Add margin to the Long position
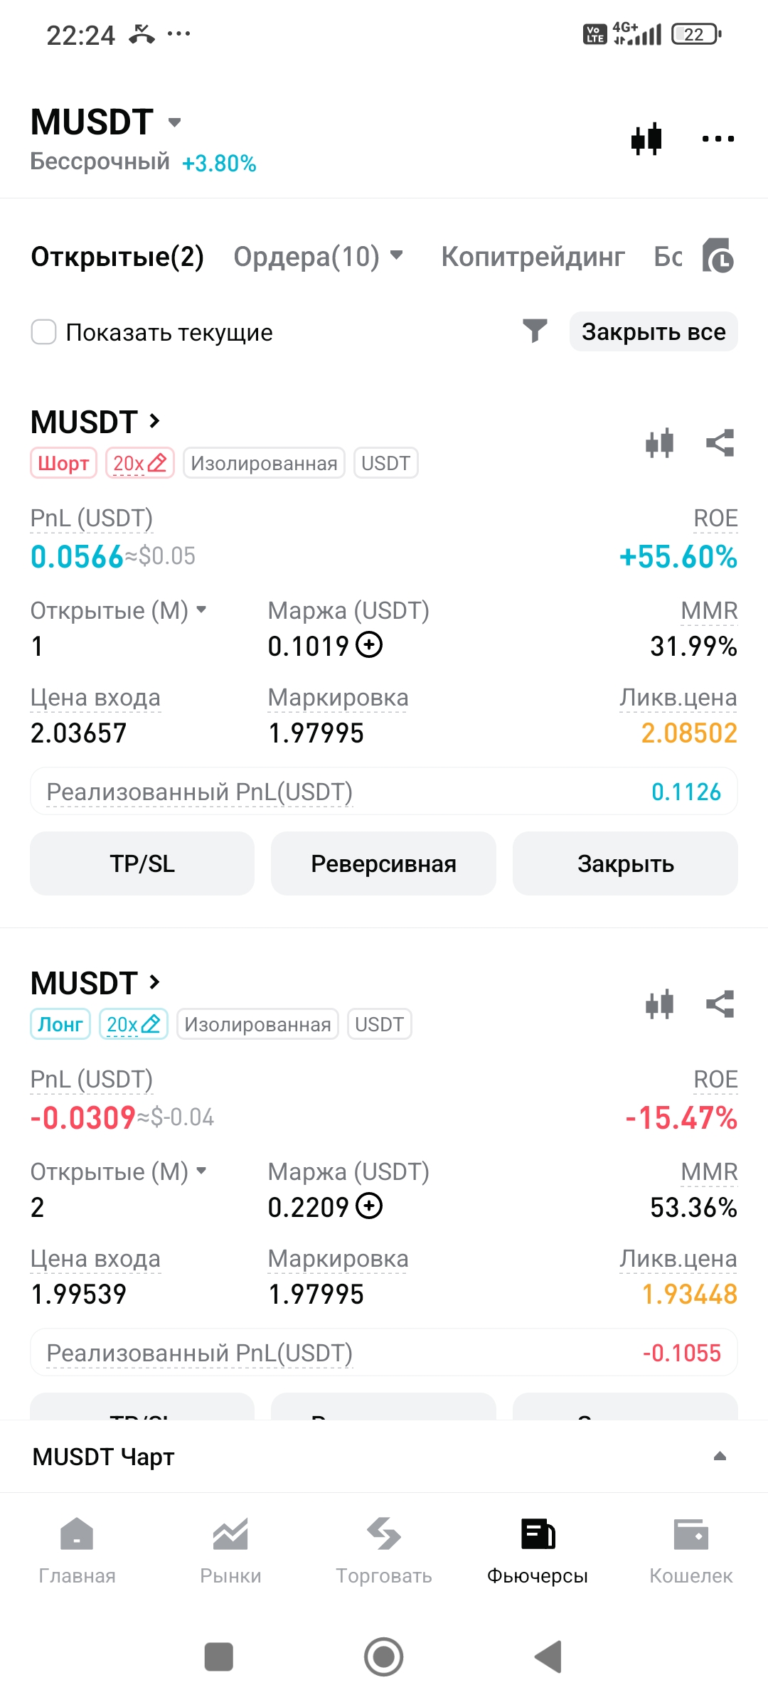768x1707 pixels. [369, 1206]
